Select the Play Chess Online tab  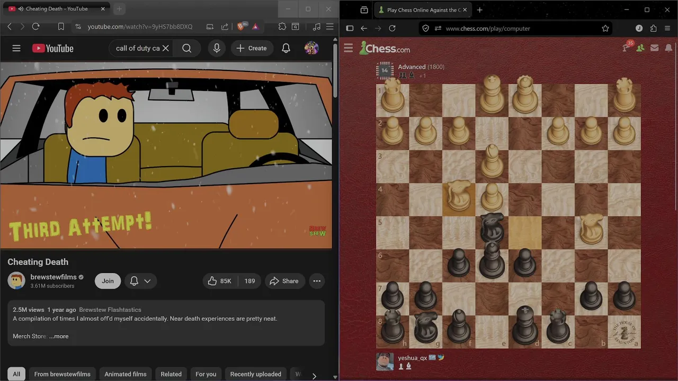422,10
